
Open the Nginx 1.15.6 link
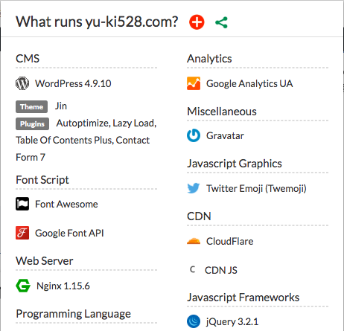63,286
